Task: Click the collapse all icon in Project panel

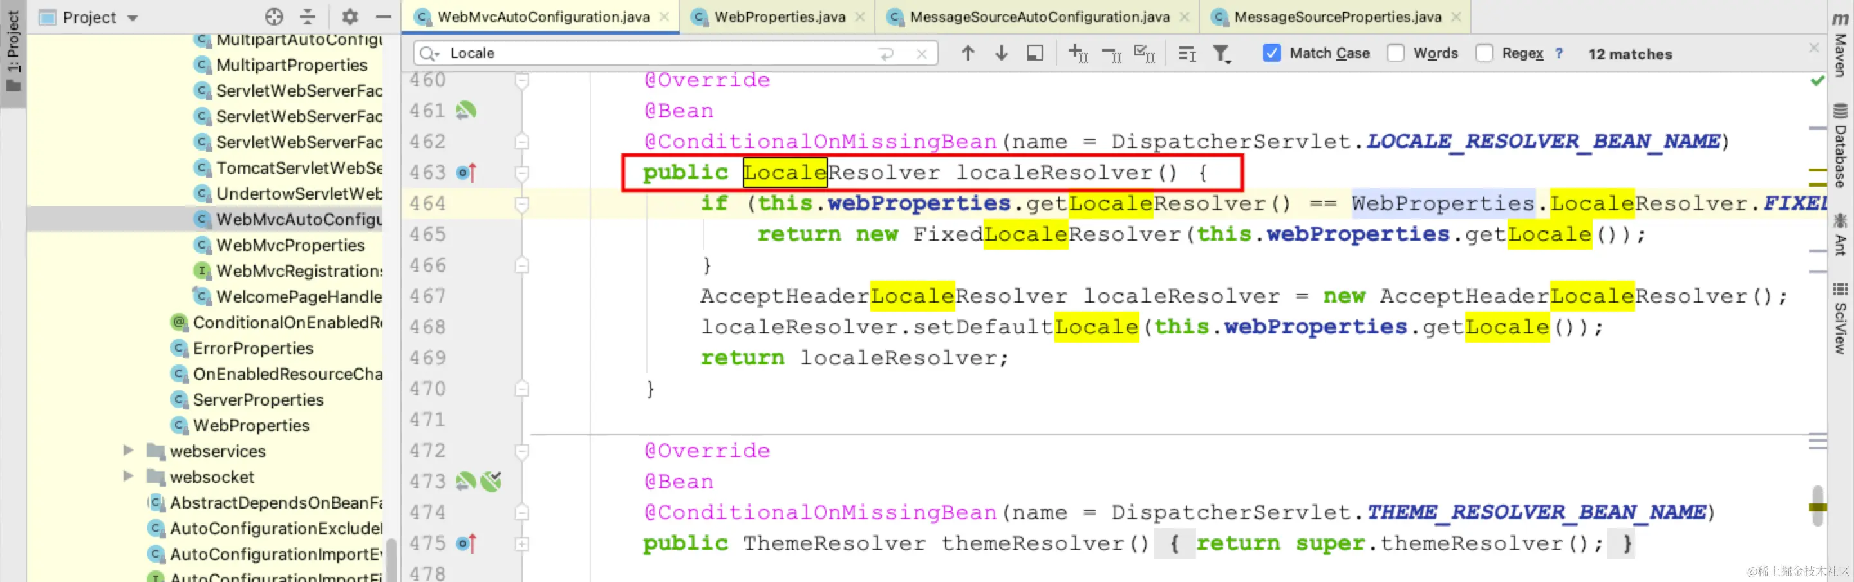Action: pyautogui.click(x=308, y=17)
